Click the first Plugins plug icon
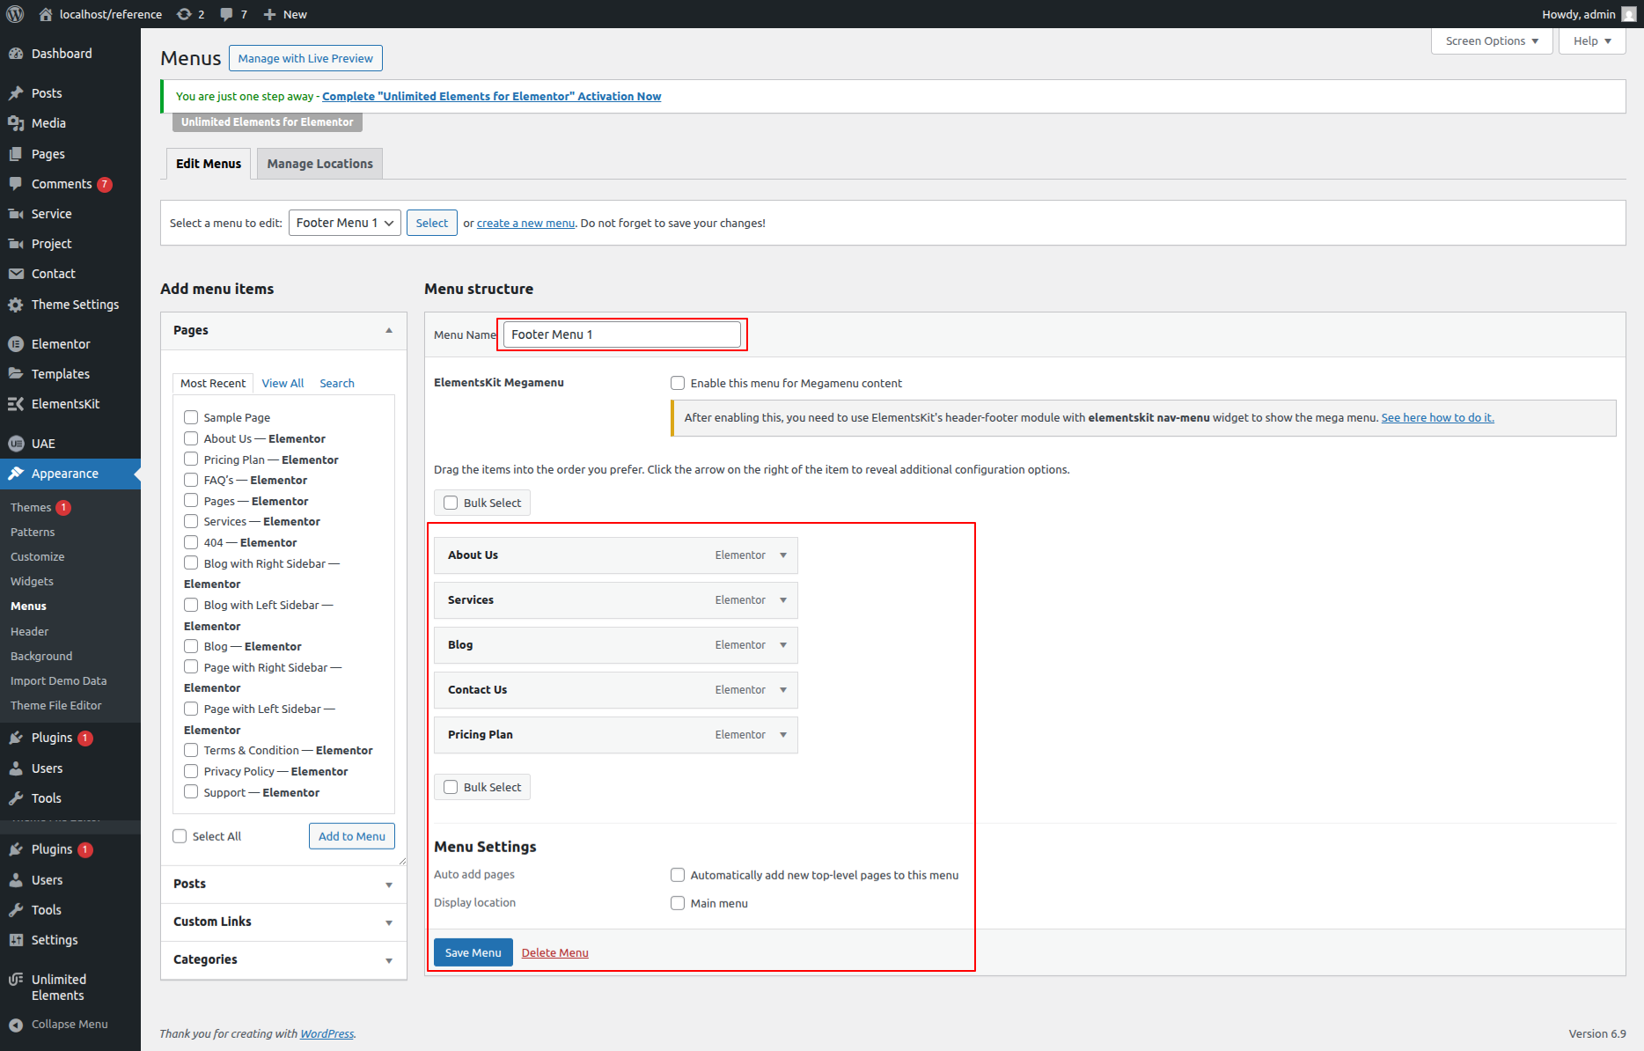The width and height of the screenshot is (1644, 1051). pos(16,738)
